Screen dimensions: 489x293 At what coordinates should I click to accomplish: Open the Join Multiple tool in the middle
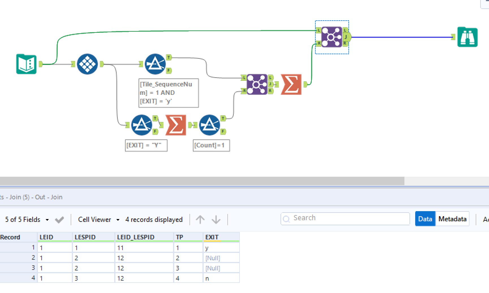pyautogui.click(x=257, y=85)
